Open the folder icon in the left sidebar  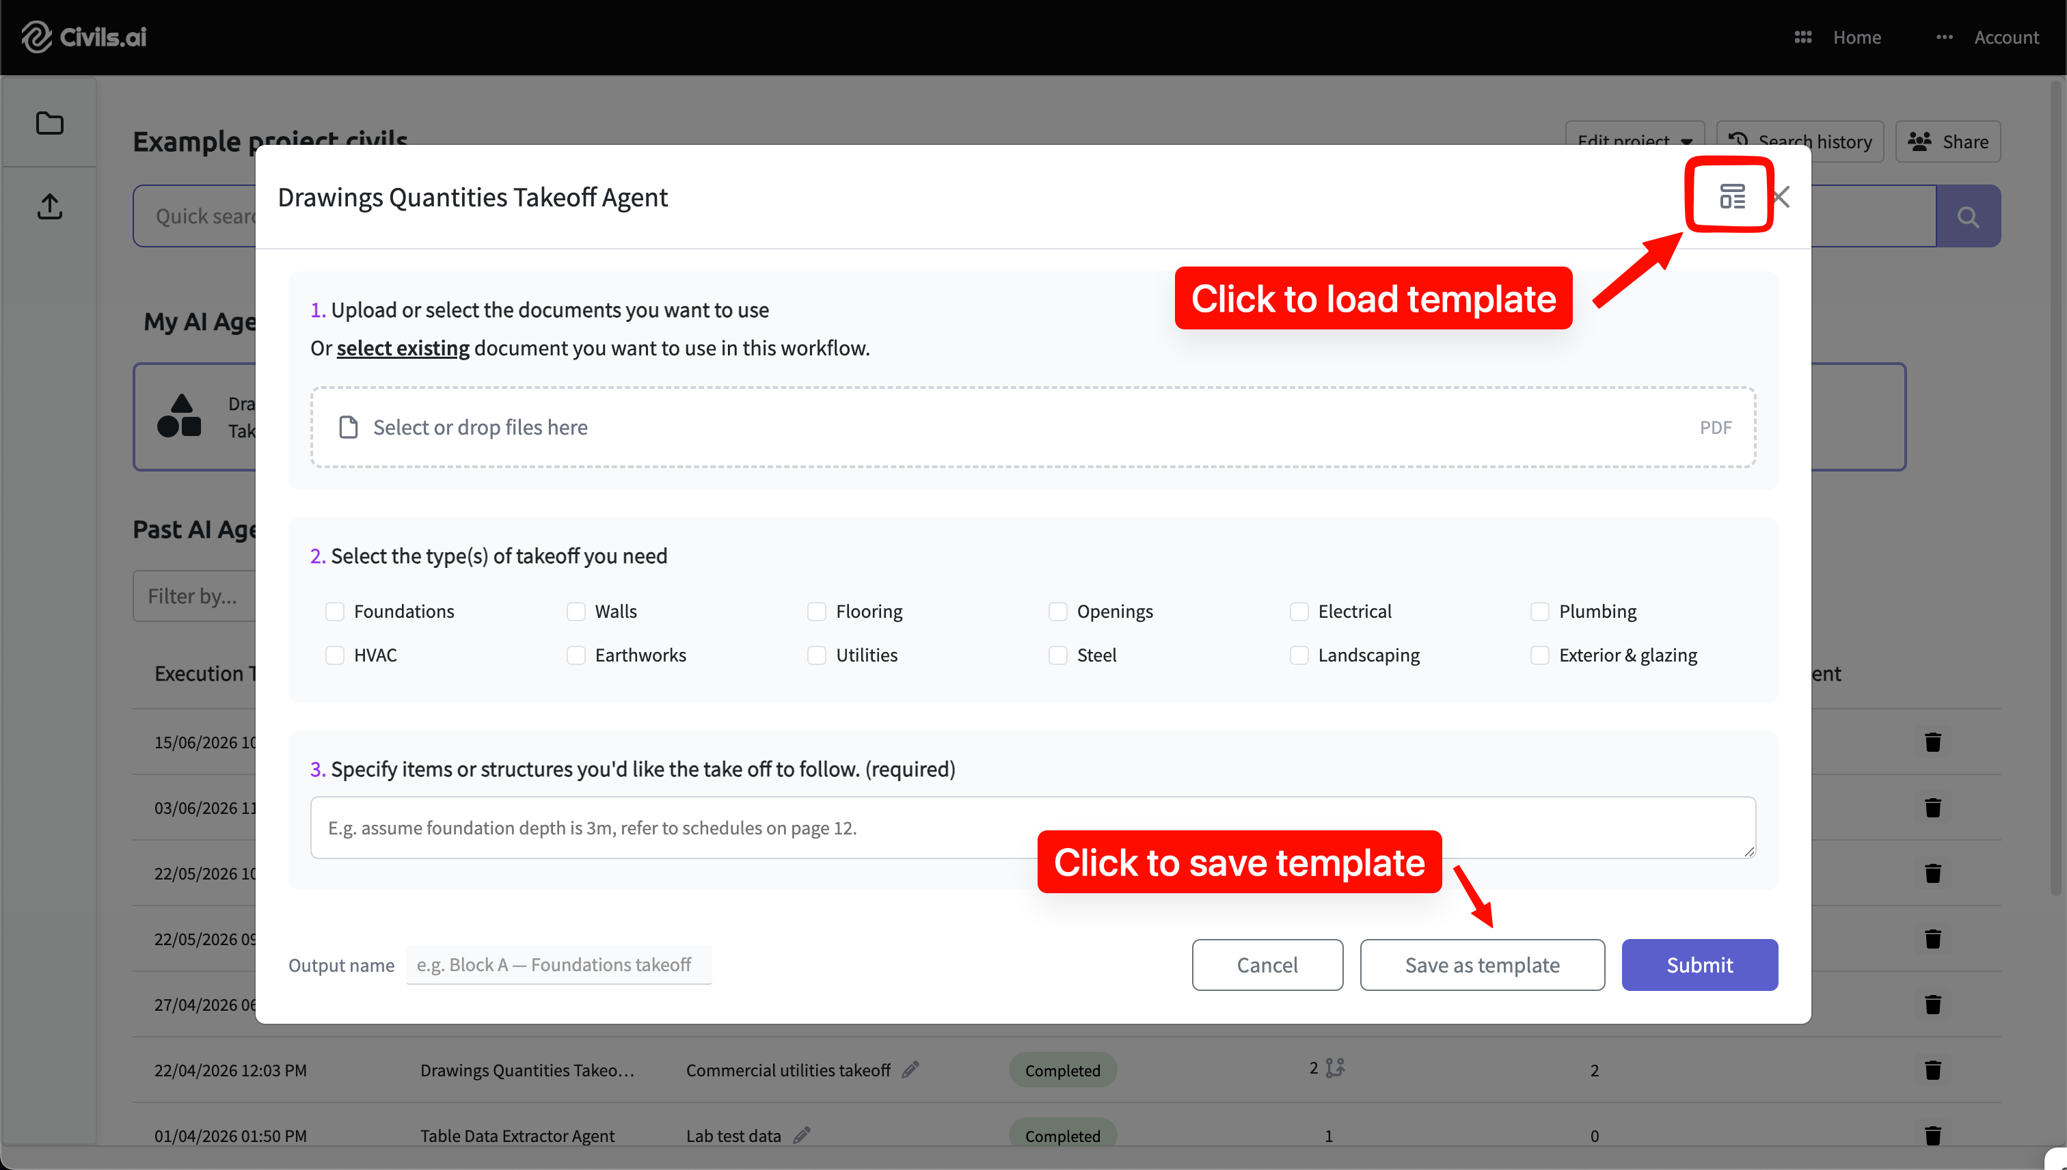pos(50,123)
